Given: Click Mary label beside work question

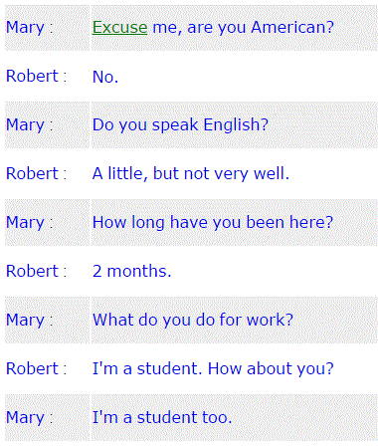Looking at the screenshot, I should click(30, 320).
